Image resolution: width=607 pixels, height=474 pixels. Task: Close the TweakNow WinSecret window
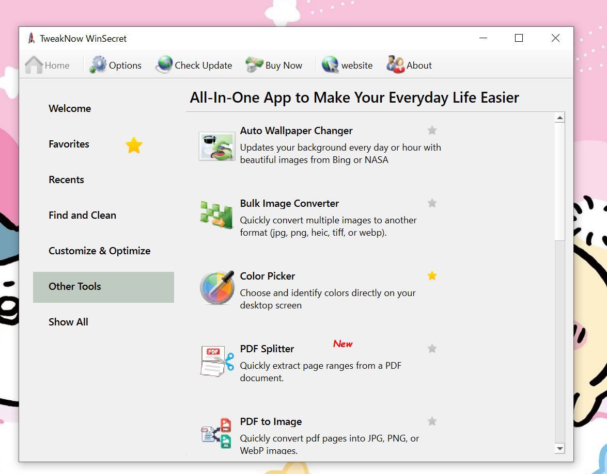click(555, 38)
